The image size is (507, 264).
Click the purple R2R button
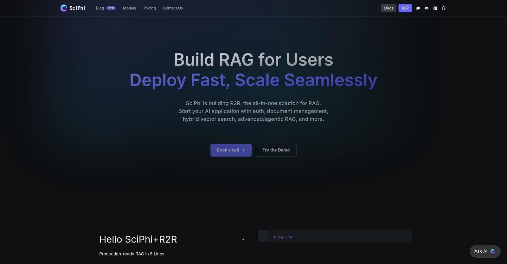click(x=405, y=8)
